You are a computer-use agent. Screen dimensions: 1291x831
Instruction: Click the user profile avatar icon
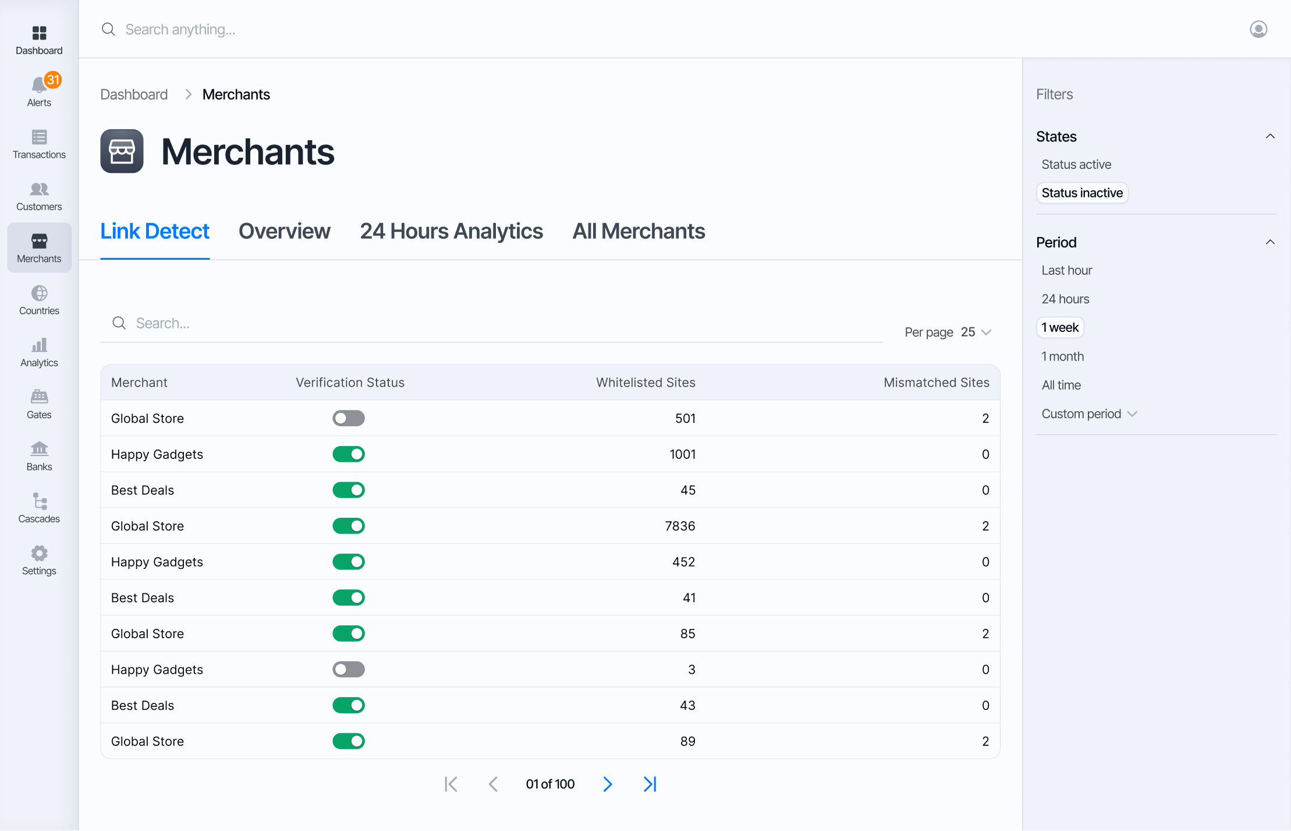(1258, 29)
